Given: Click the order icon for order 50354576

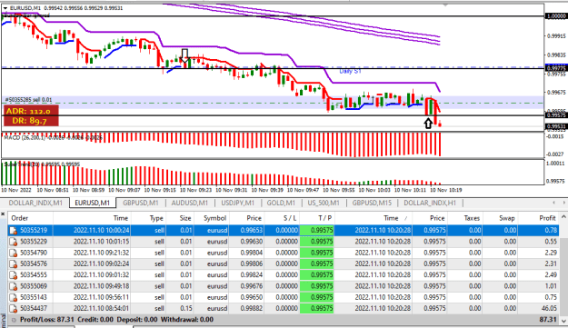Looking at the screenshot, I should [13, 263].
